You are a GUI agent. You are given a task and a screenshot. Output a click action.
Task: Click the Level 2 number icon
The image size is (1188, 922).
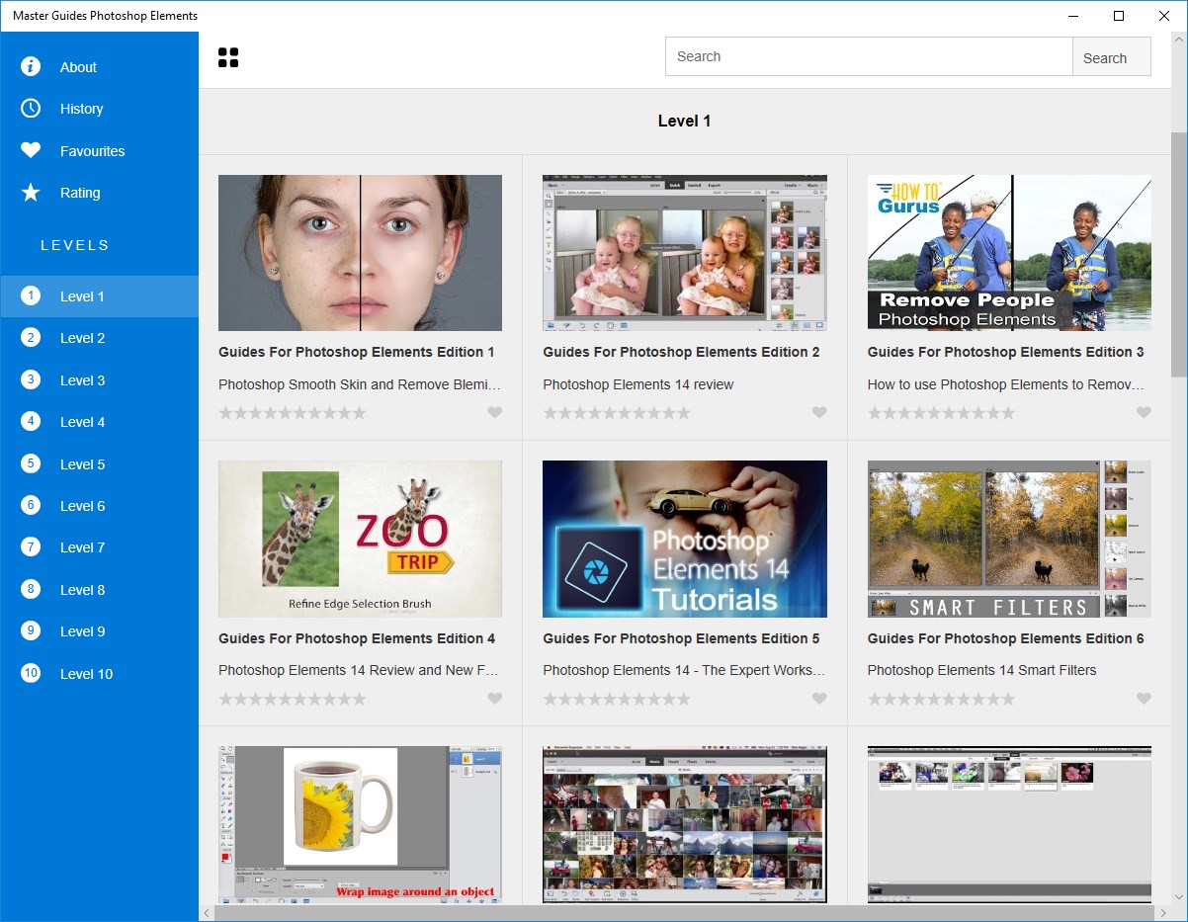pos(31,338)
